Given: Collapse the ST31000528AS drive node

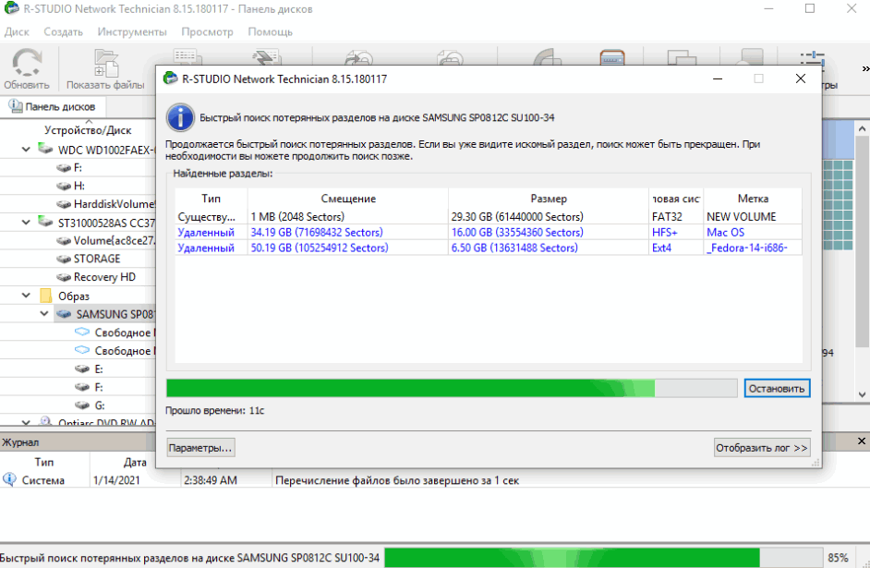Looking at the screenshot, I should (26, 223).
